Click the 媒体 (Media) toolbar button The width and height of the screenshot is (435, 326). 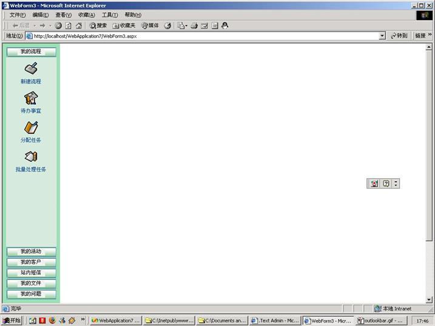(x=150, y=25)
